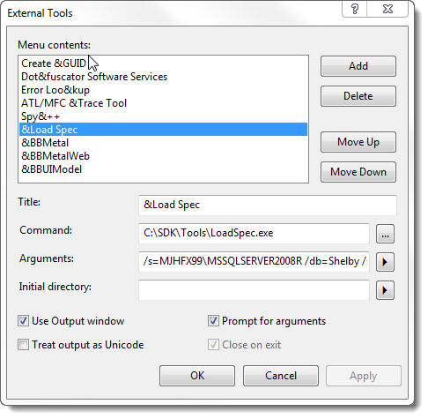428x419 pixels.
Task: Uncheck Prompt for arguments
Action: (x=213, y=321)
